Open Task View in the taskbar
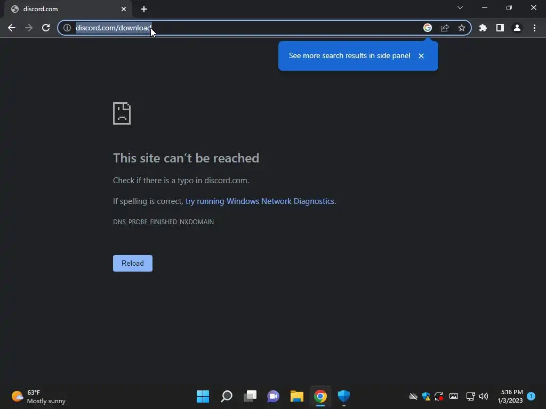The width and height of the screenshot is (546, 409). (250, 396)
